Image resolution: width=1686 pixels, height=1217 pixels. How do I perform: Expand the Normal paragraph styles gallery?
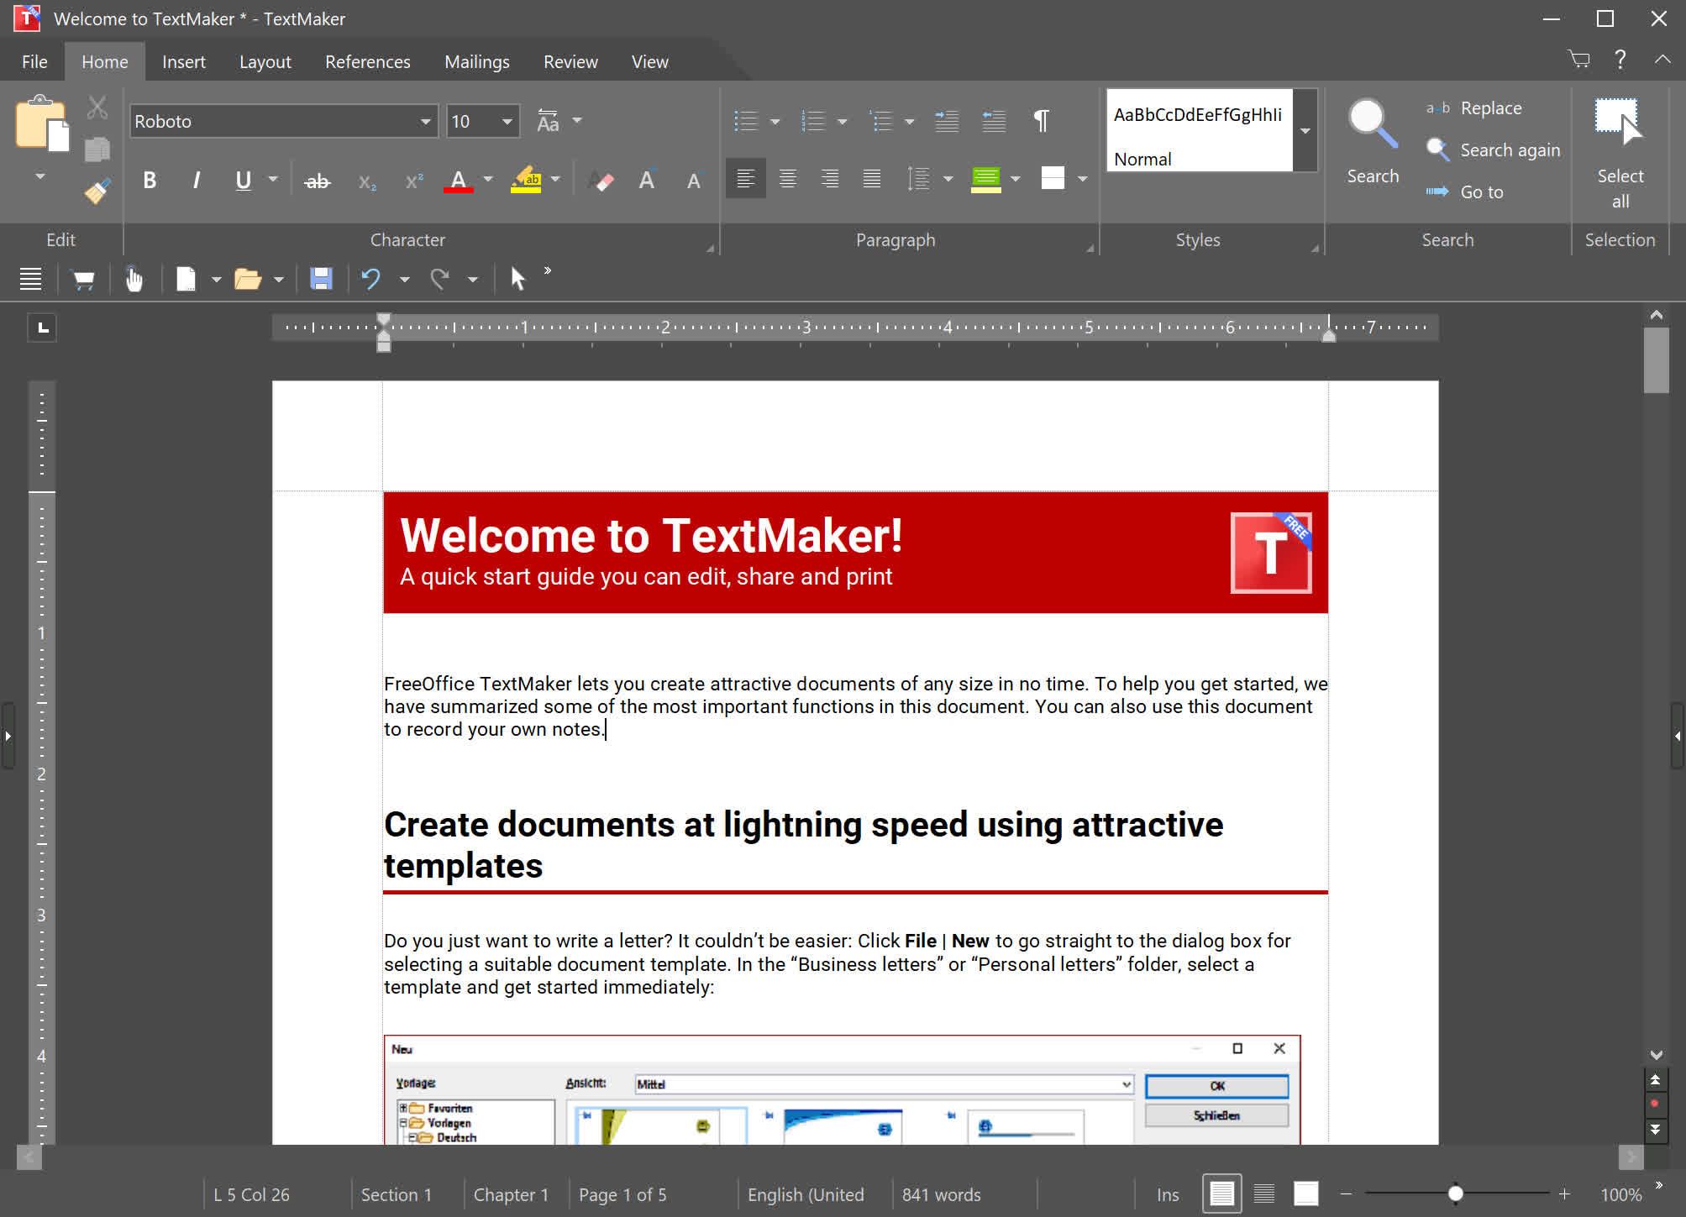[x=1305, y=131]
